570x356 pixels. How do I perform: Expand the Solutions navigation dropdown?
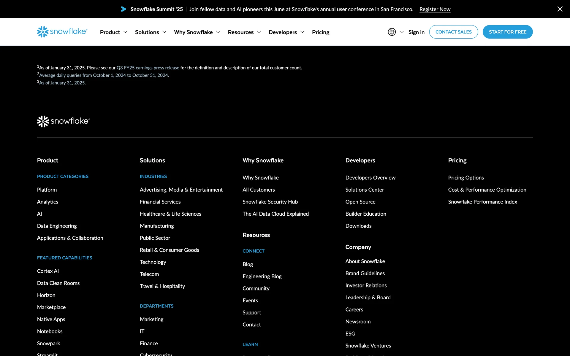[151, 32]
